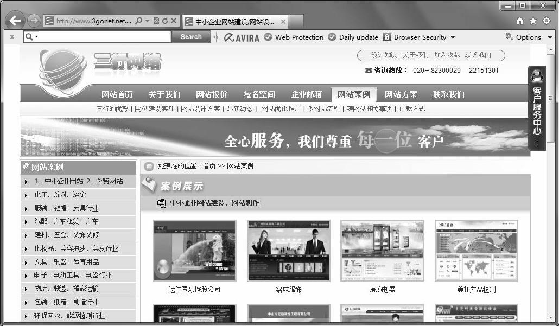Screen dimensions: 559x326
Task: Expand the 服装、鞋帽、皮具行业 category arrow
Action: [26, 209]
